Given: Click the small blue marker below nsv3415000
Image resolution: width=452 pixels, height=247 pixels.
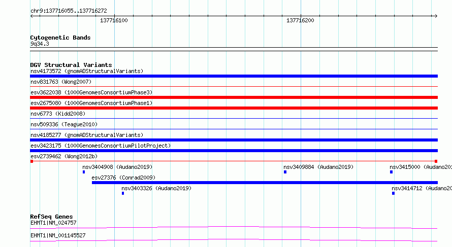Looking at the screenshot, I should [391, 172].
